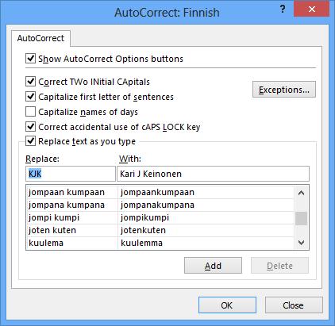The image size is (335, 326).
Task: Click the With field Kari J Keinonen
Action: click(213, 174)
